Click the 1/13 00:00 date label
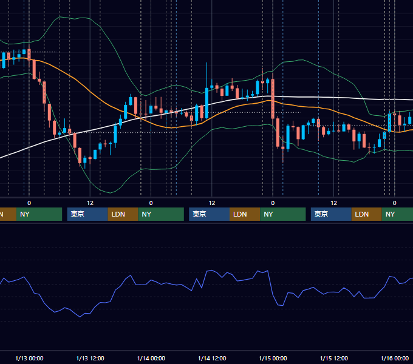This screenshot has height=364, width=413. click(x=29, y=358)
